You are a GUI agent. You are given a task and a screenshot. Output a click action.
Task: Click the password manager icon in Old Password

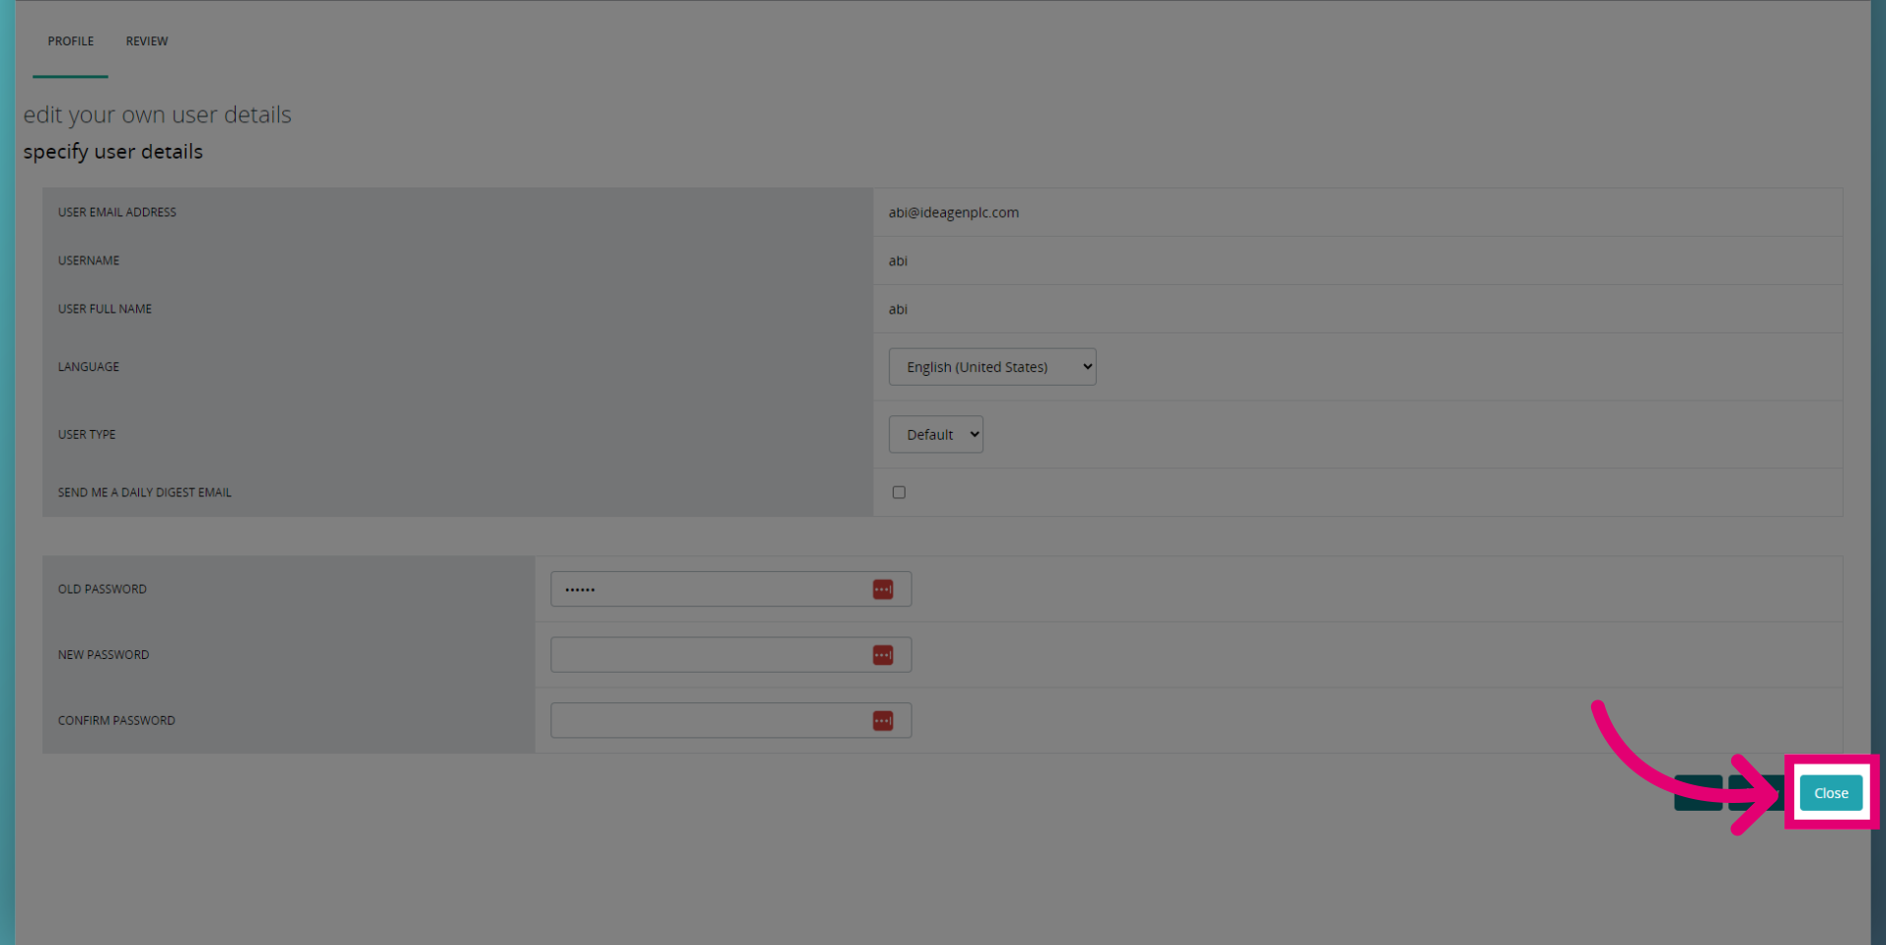(x=883, y=589)
